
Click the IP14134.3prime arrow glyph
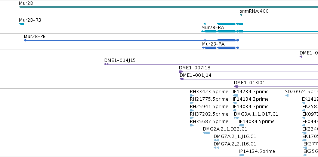[235, 103]
